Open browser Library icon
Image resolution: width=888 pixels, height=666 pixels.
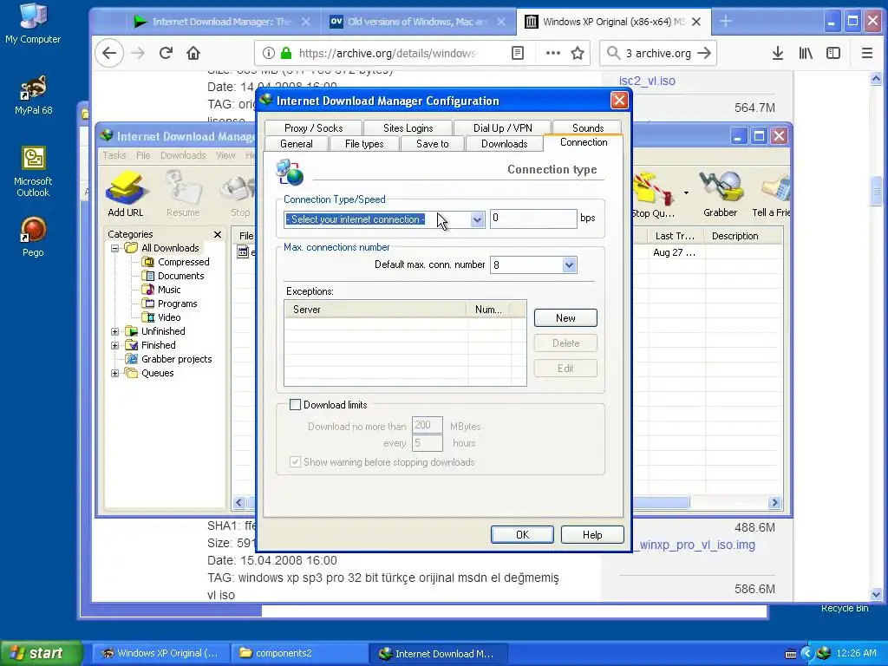pyautogui.click(x=806, y=53)
